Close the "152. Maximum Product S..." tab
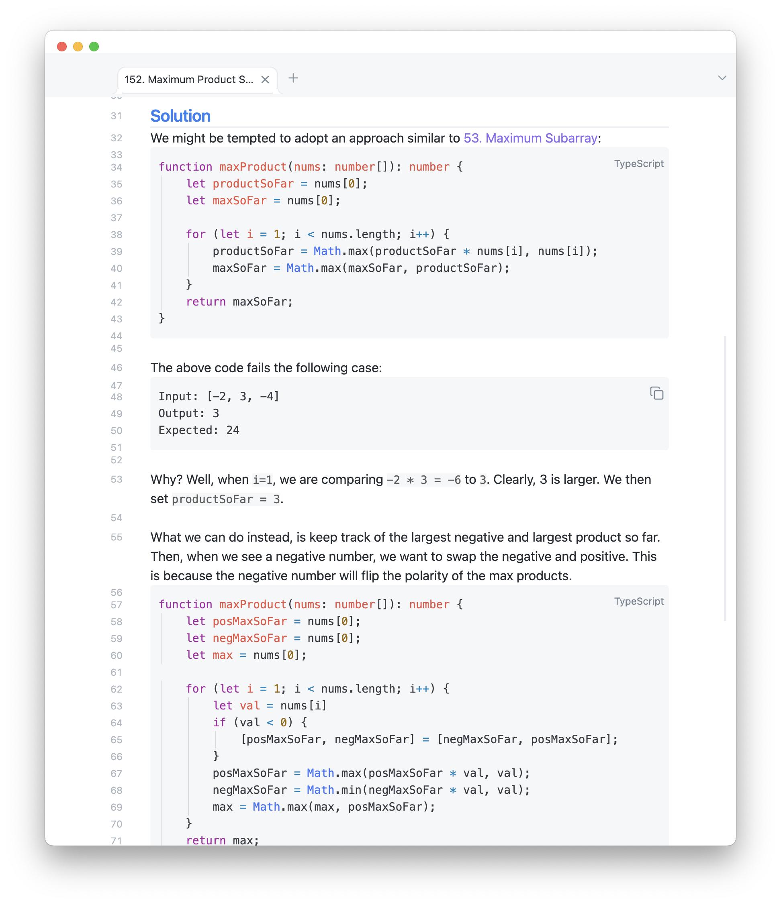781x905 pixels. (x=265, y=79)
